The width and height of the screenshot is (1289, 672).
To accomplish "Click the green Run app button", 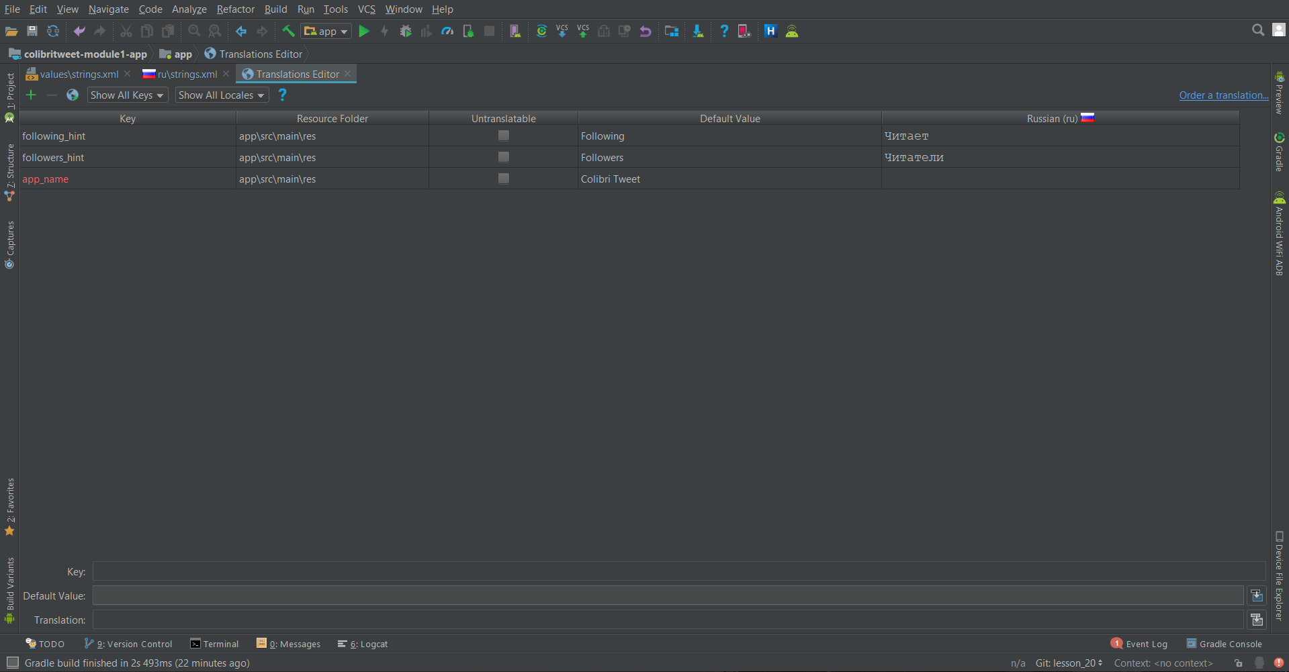I will [364, 31].
